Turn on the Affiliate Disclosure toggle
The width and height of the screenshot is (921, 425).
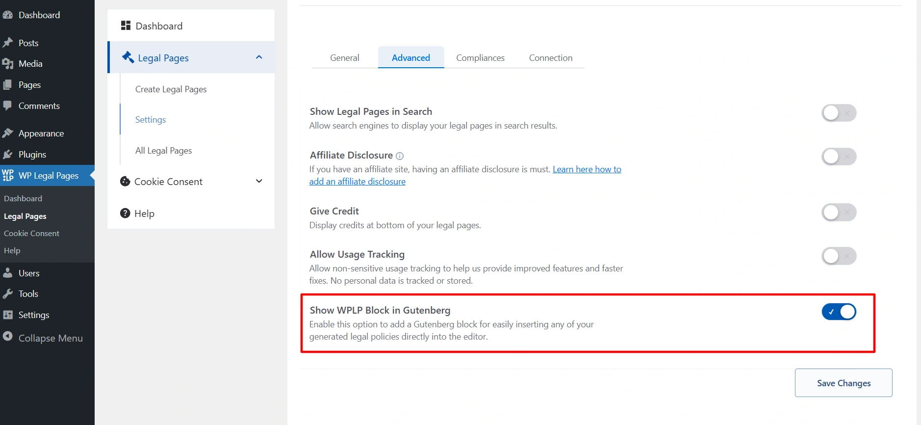[x=839, y=157]
